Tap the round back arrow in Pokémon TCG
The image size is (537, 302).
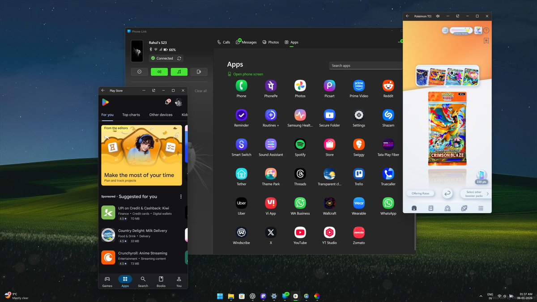pyautogui.click(x=447, y=193)
